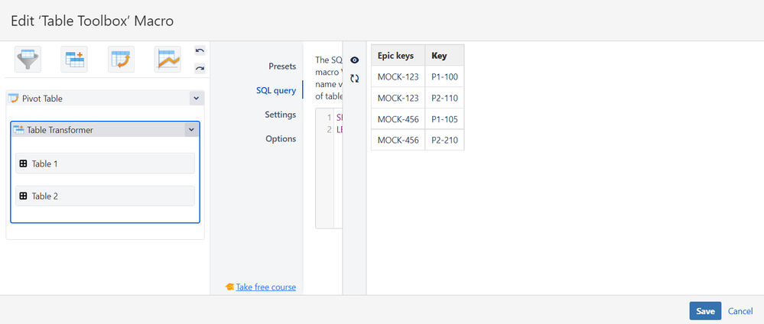The width and height of the screenshot is (764, 324).
Task: Open the Presets tab
Action: 281,66
